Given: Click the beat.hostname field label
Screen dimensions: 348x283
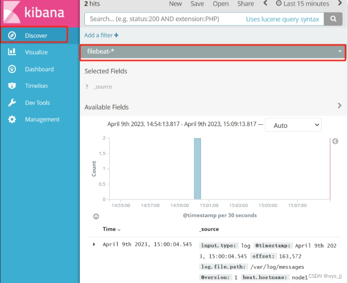Looking at the screenshot, I should (265, 277).
